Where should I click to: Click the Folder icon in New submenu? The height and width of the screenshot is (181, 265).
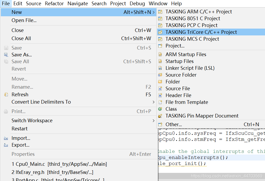click(160, 82)
